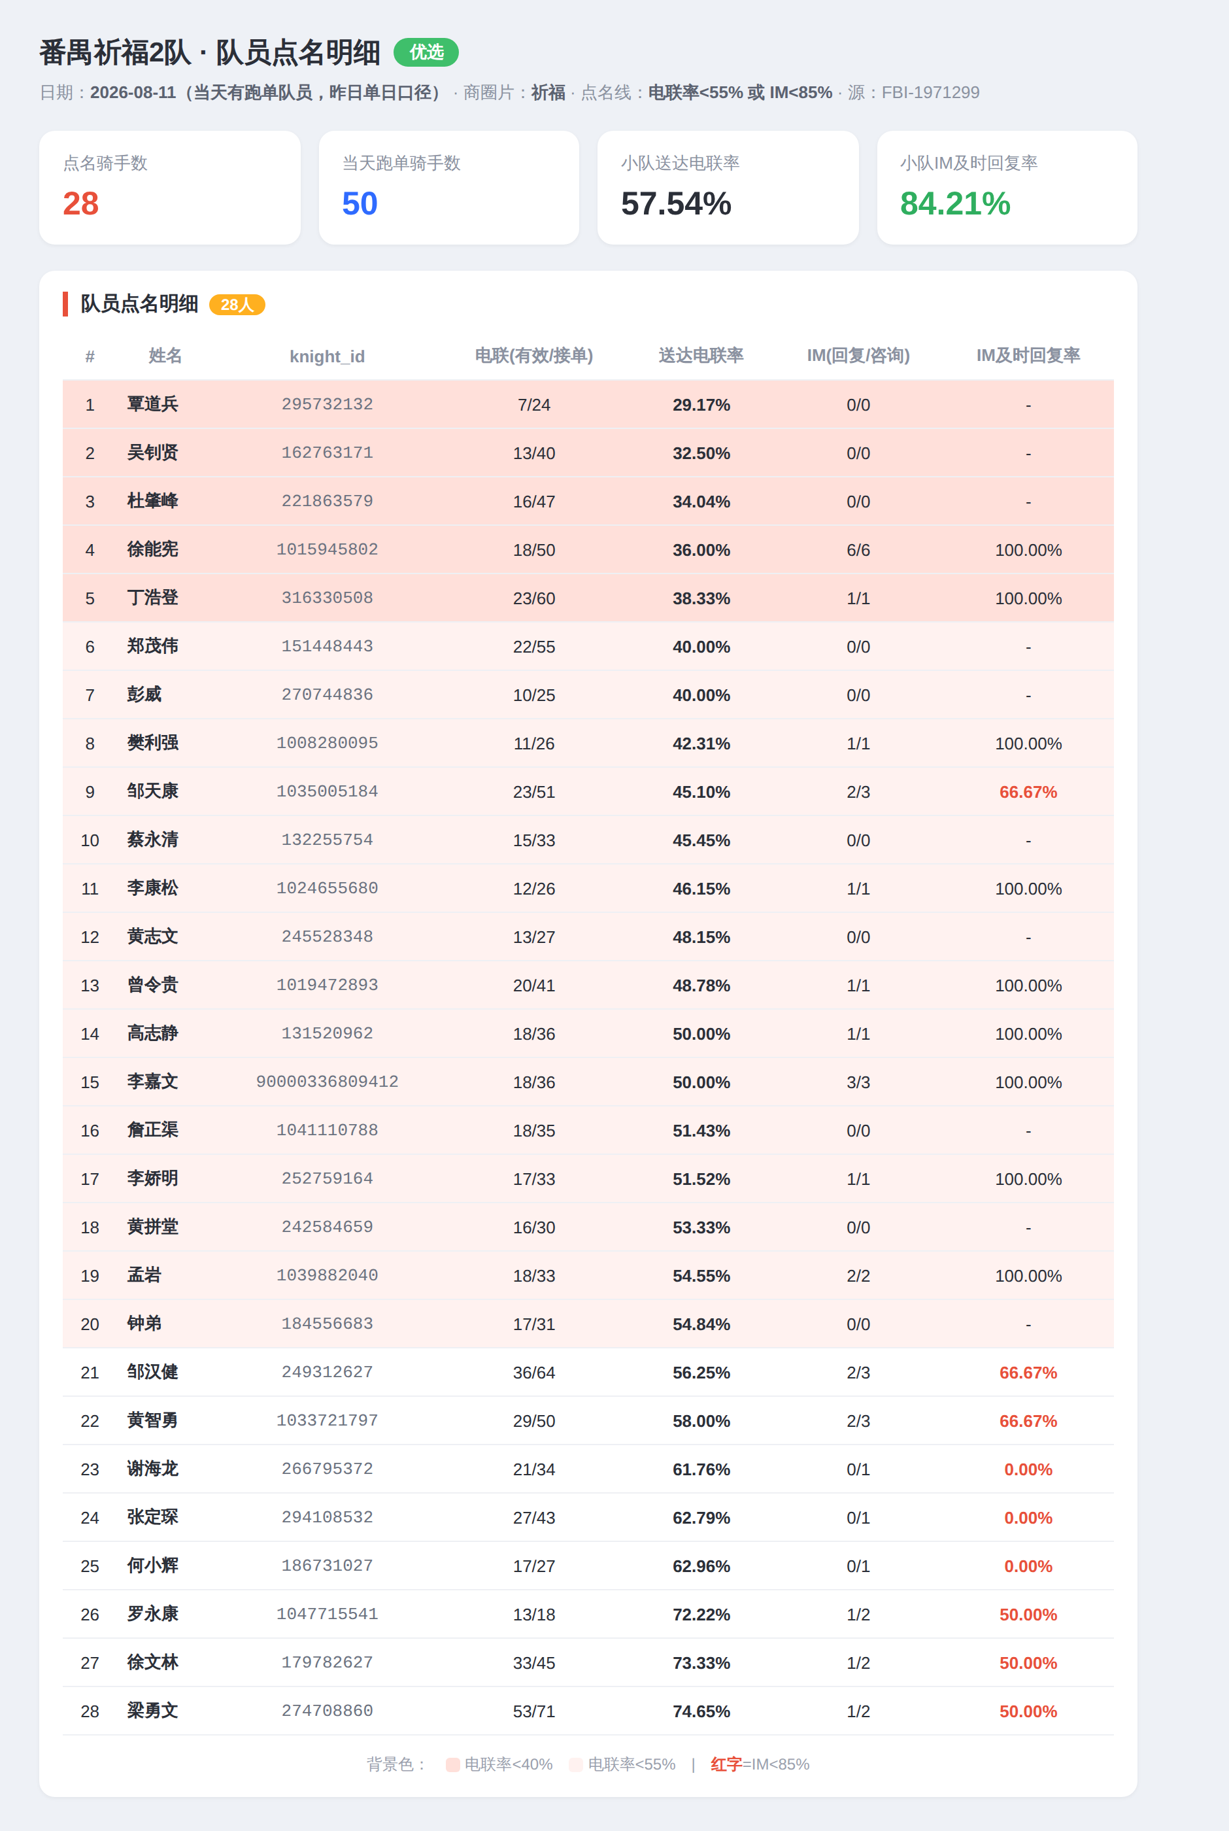Click the knight_id column header
The image size is (1229, 1831).
pyautogui.click(x=327, y=356)
